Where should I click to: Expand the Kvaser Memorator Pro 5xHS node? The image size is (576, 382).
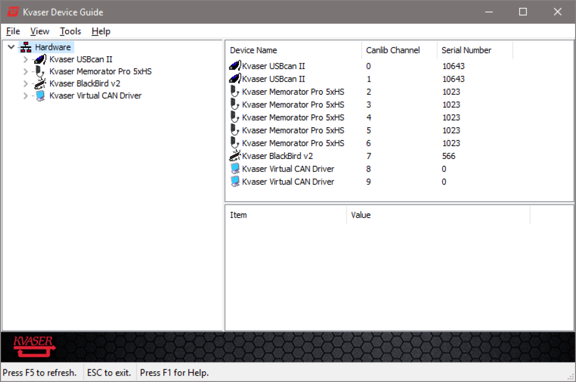click(26, 71)
